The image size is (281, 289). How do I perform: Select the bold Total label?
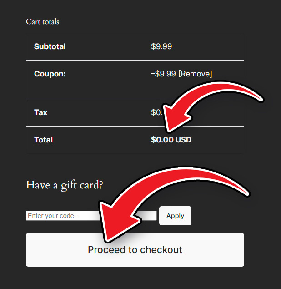(44, 140)
